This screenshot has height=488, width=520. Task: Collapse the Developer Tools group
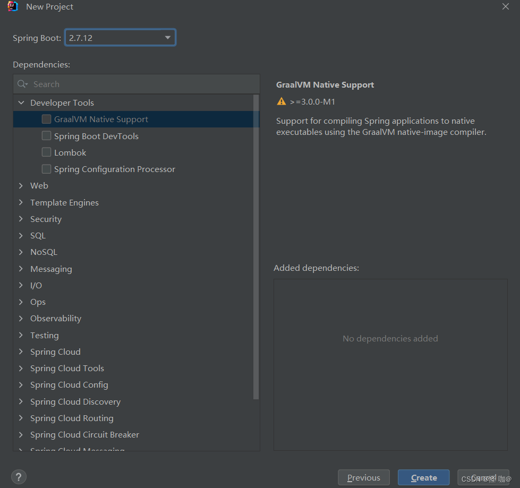pos(21,103)
